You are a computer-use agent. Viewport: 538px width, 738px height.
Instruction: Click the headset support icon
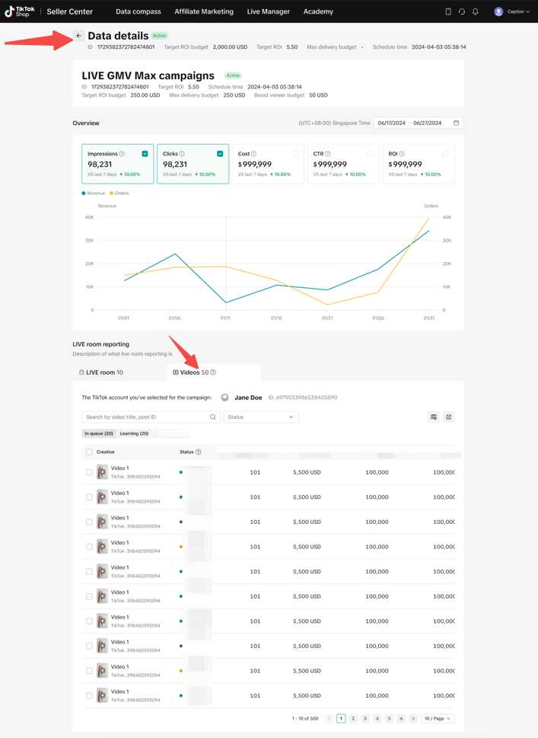(462, 11)
